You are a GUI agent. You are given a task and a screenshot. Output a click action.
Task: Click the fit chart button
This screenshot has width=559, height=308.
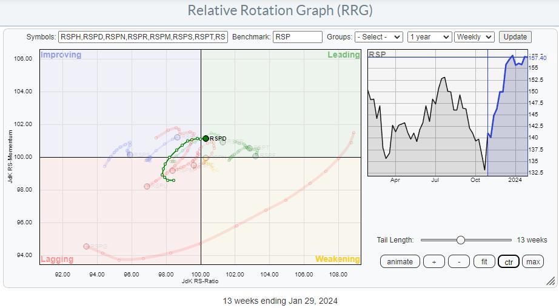coord(484,261)
